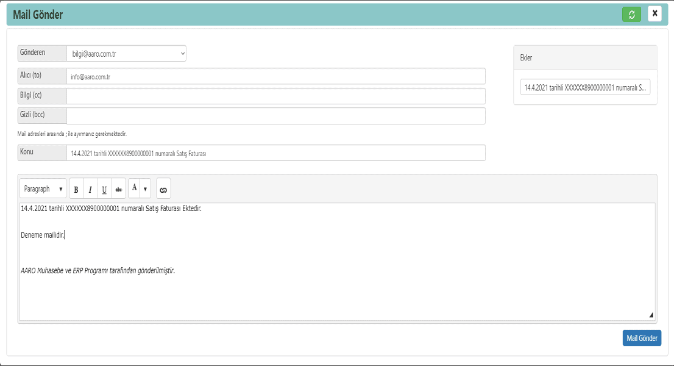Select the Konu subject field
This screenshot has width=674, height=366.
point(275,153)
